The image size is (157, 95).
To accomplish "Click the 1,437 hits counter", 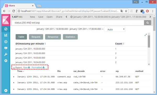I will click(17, 17).
